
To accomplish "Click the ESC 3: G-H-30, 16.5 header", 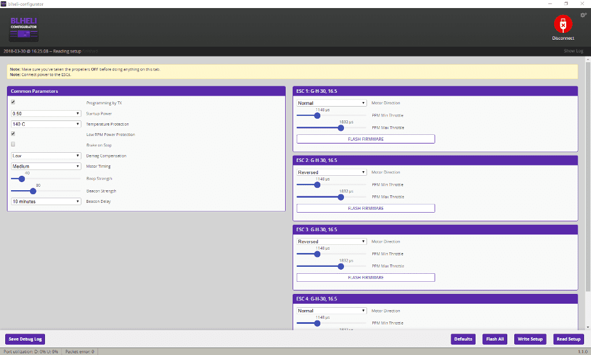I will point(435,229).
